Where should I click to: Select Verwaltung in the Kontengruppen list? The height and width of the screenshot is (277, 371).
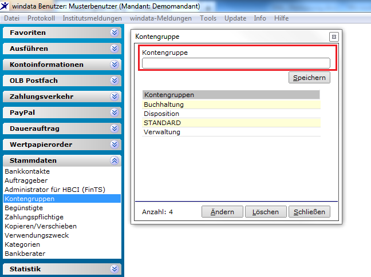[x=231, y=132]
